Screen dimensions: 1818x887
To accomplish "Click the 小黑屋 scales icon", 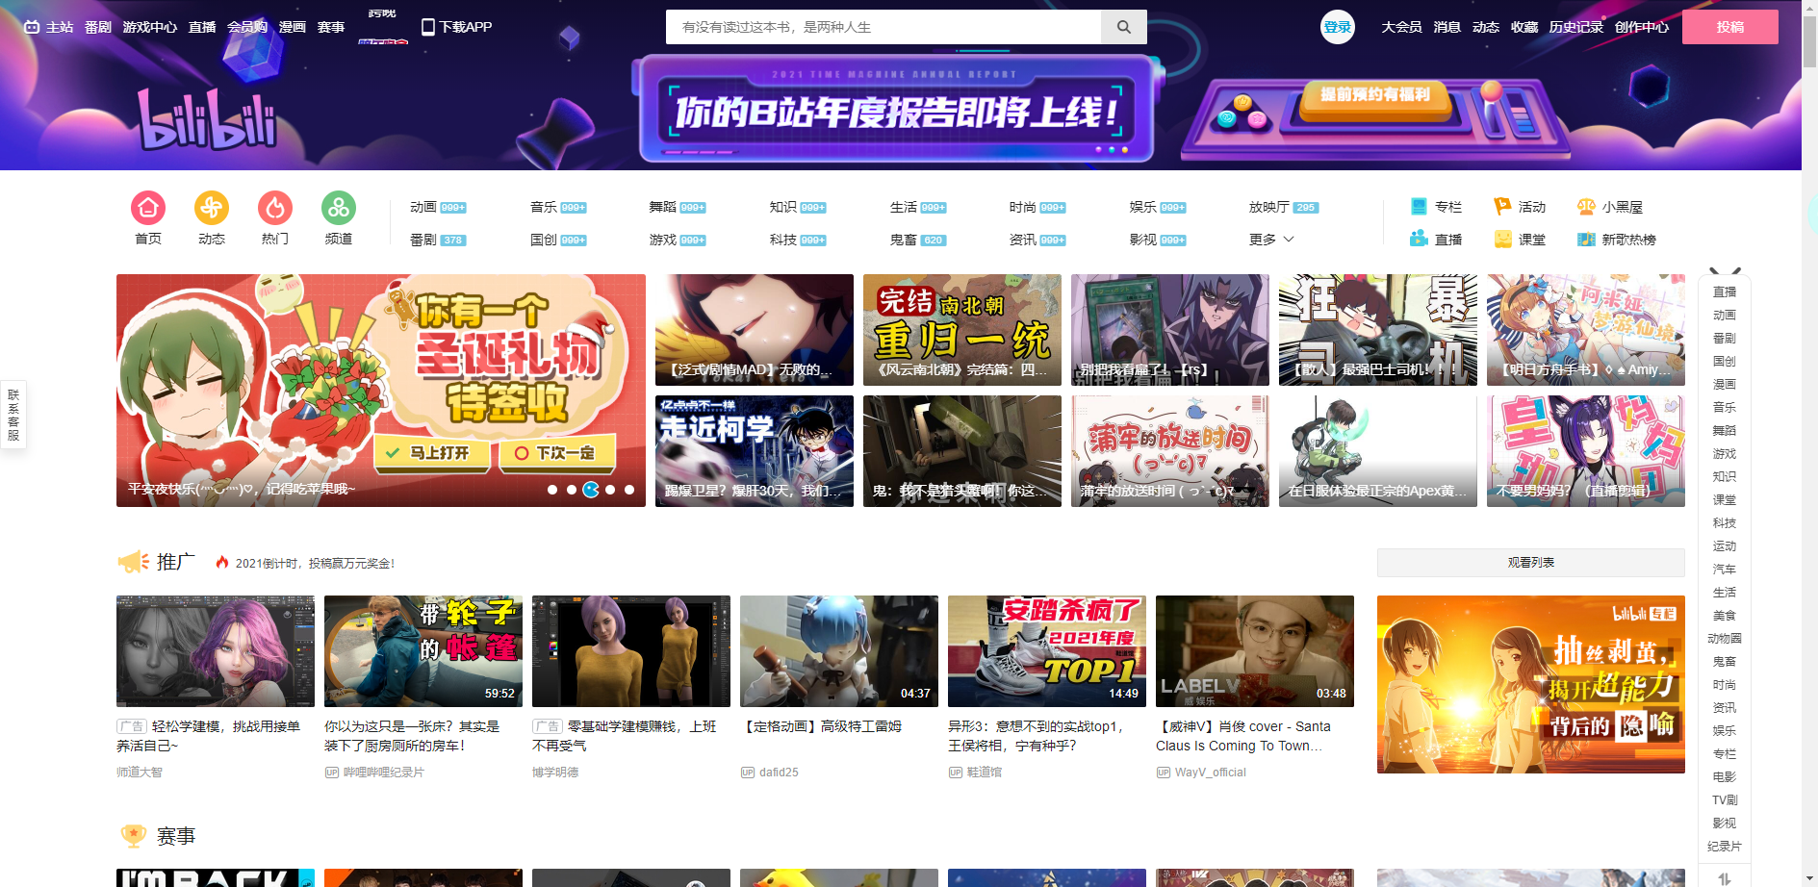I will [x=1586, y=206].
